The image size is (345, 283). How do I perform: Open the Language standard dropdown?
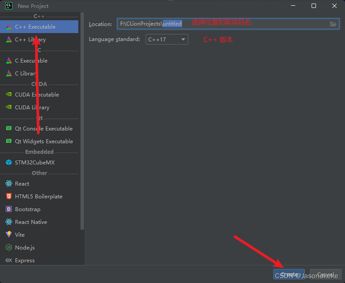tap(167, 39)
